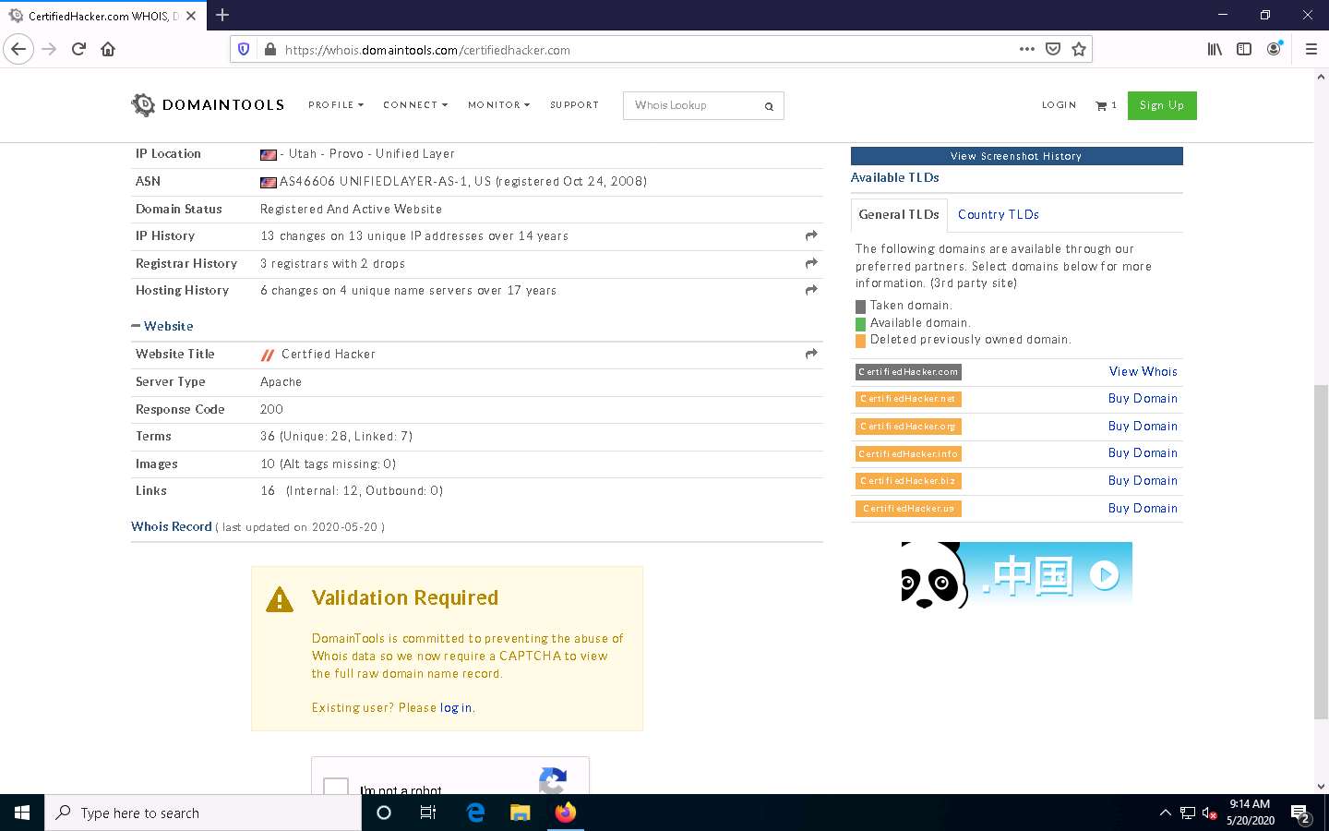Click Buy Domain for CertifiedHacker.biz
This screenshot has width=1329, height=831.
tap(1143, 480)
